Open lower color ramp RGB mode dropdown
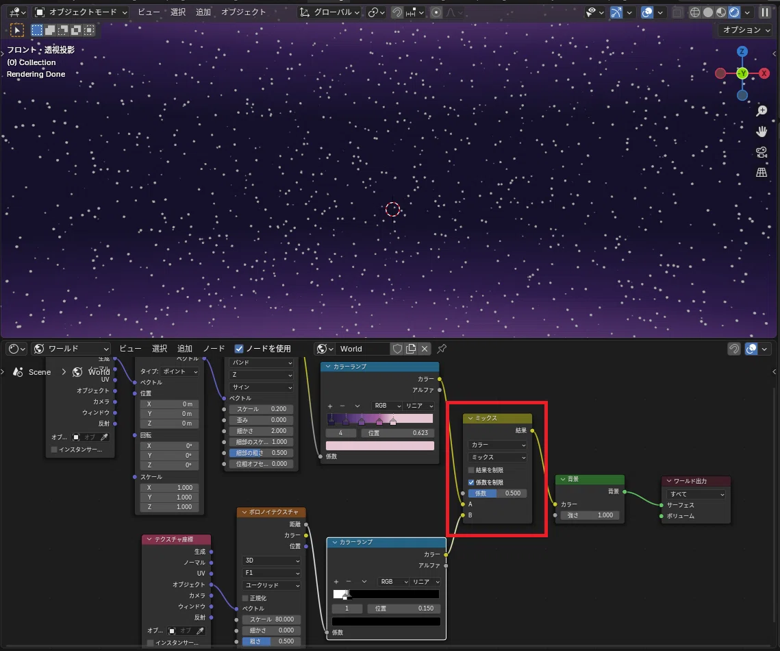This screenshot has height=651, width=780. click(393, 582)
